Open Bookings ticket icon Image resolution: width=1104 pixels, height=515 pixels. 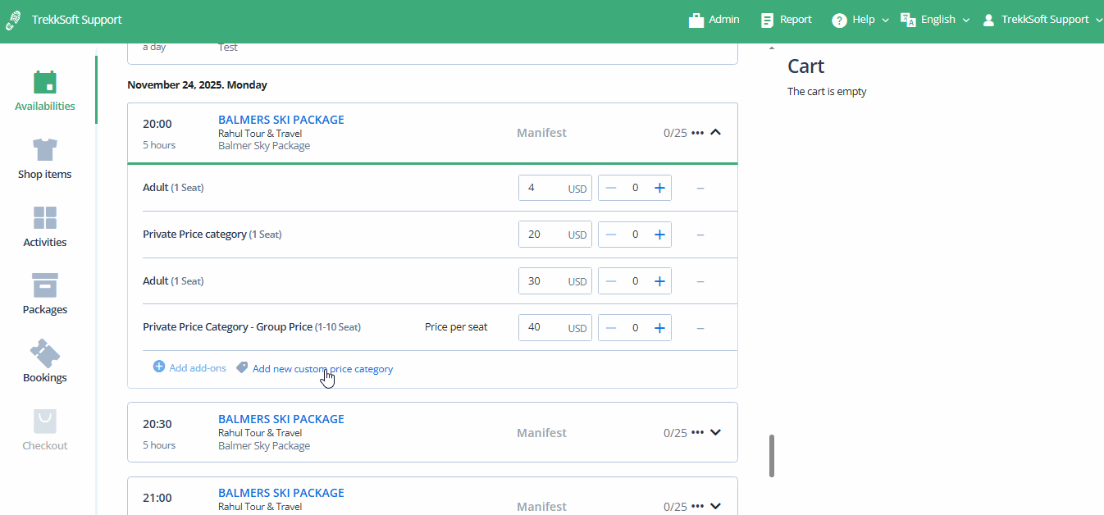tap(45, 353)
